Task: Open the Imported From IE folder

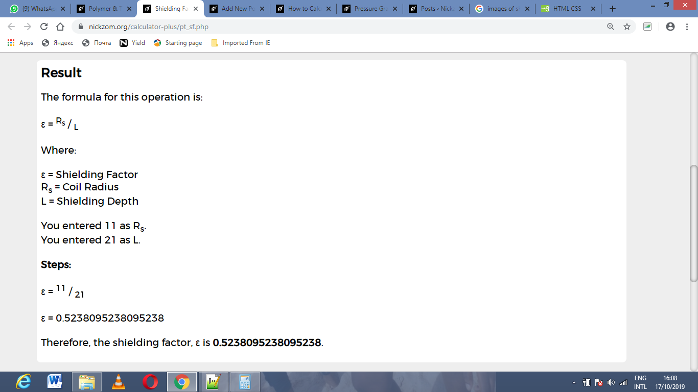Action: 241,43
